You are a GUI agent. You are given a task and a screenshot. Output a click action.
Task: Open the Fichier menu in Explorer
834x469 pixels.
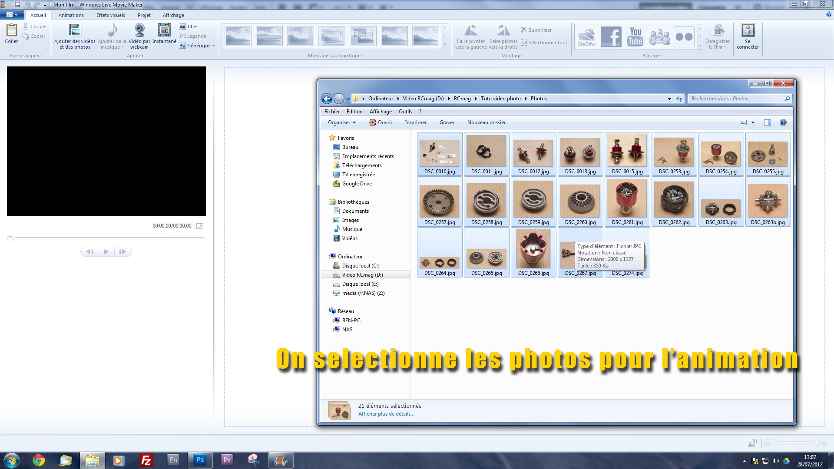tap(332, 112)
